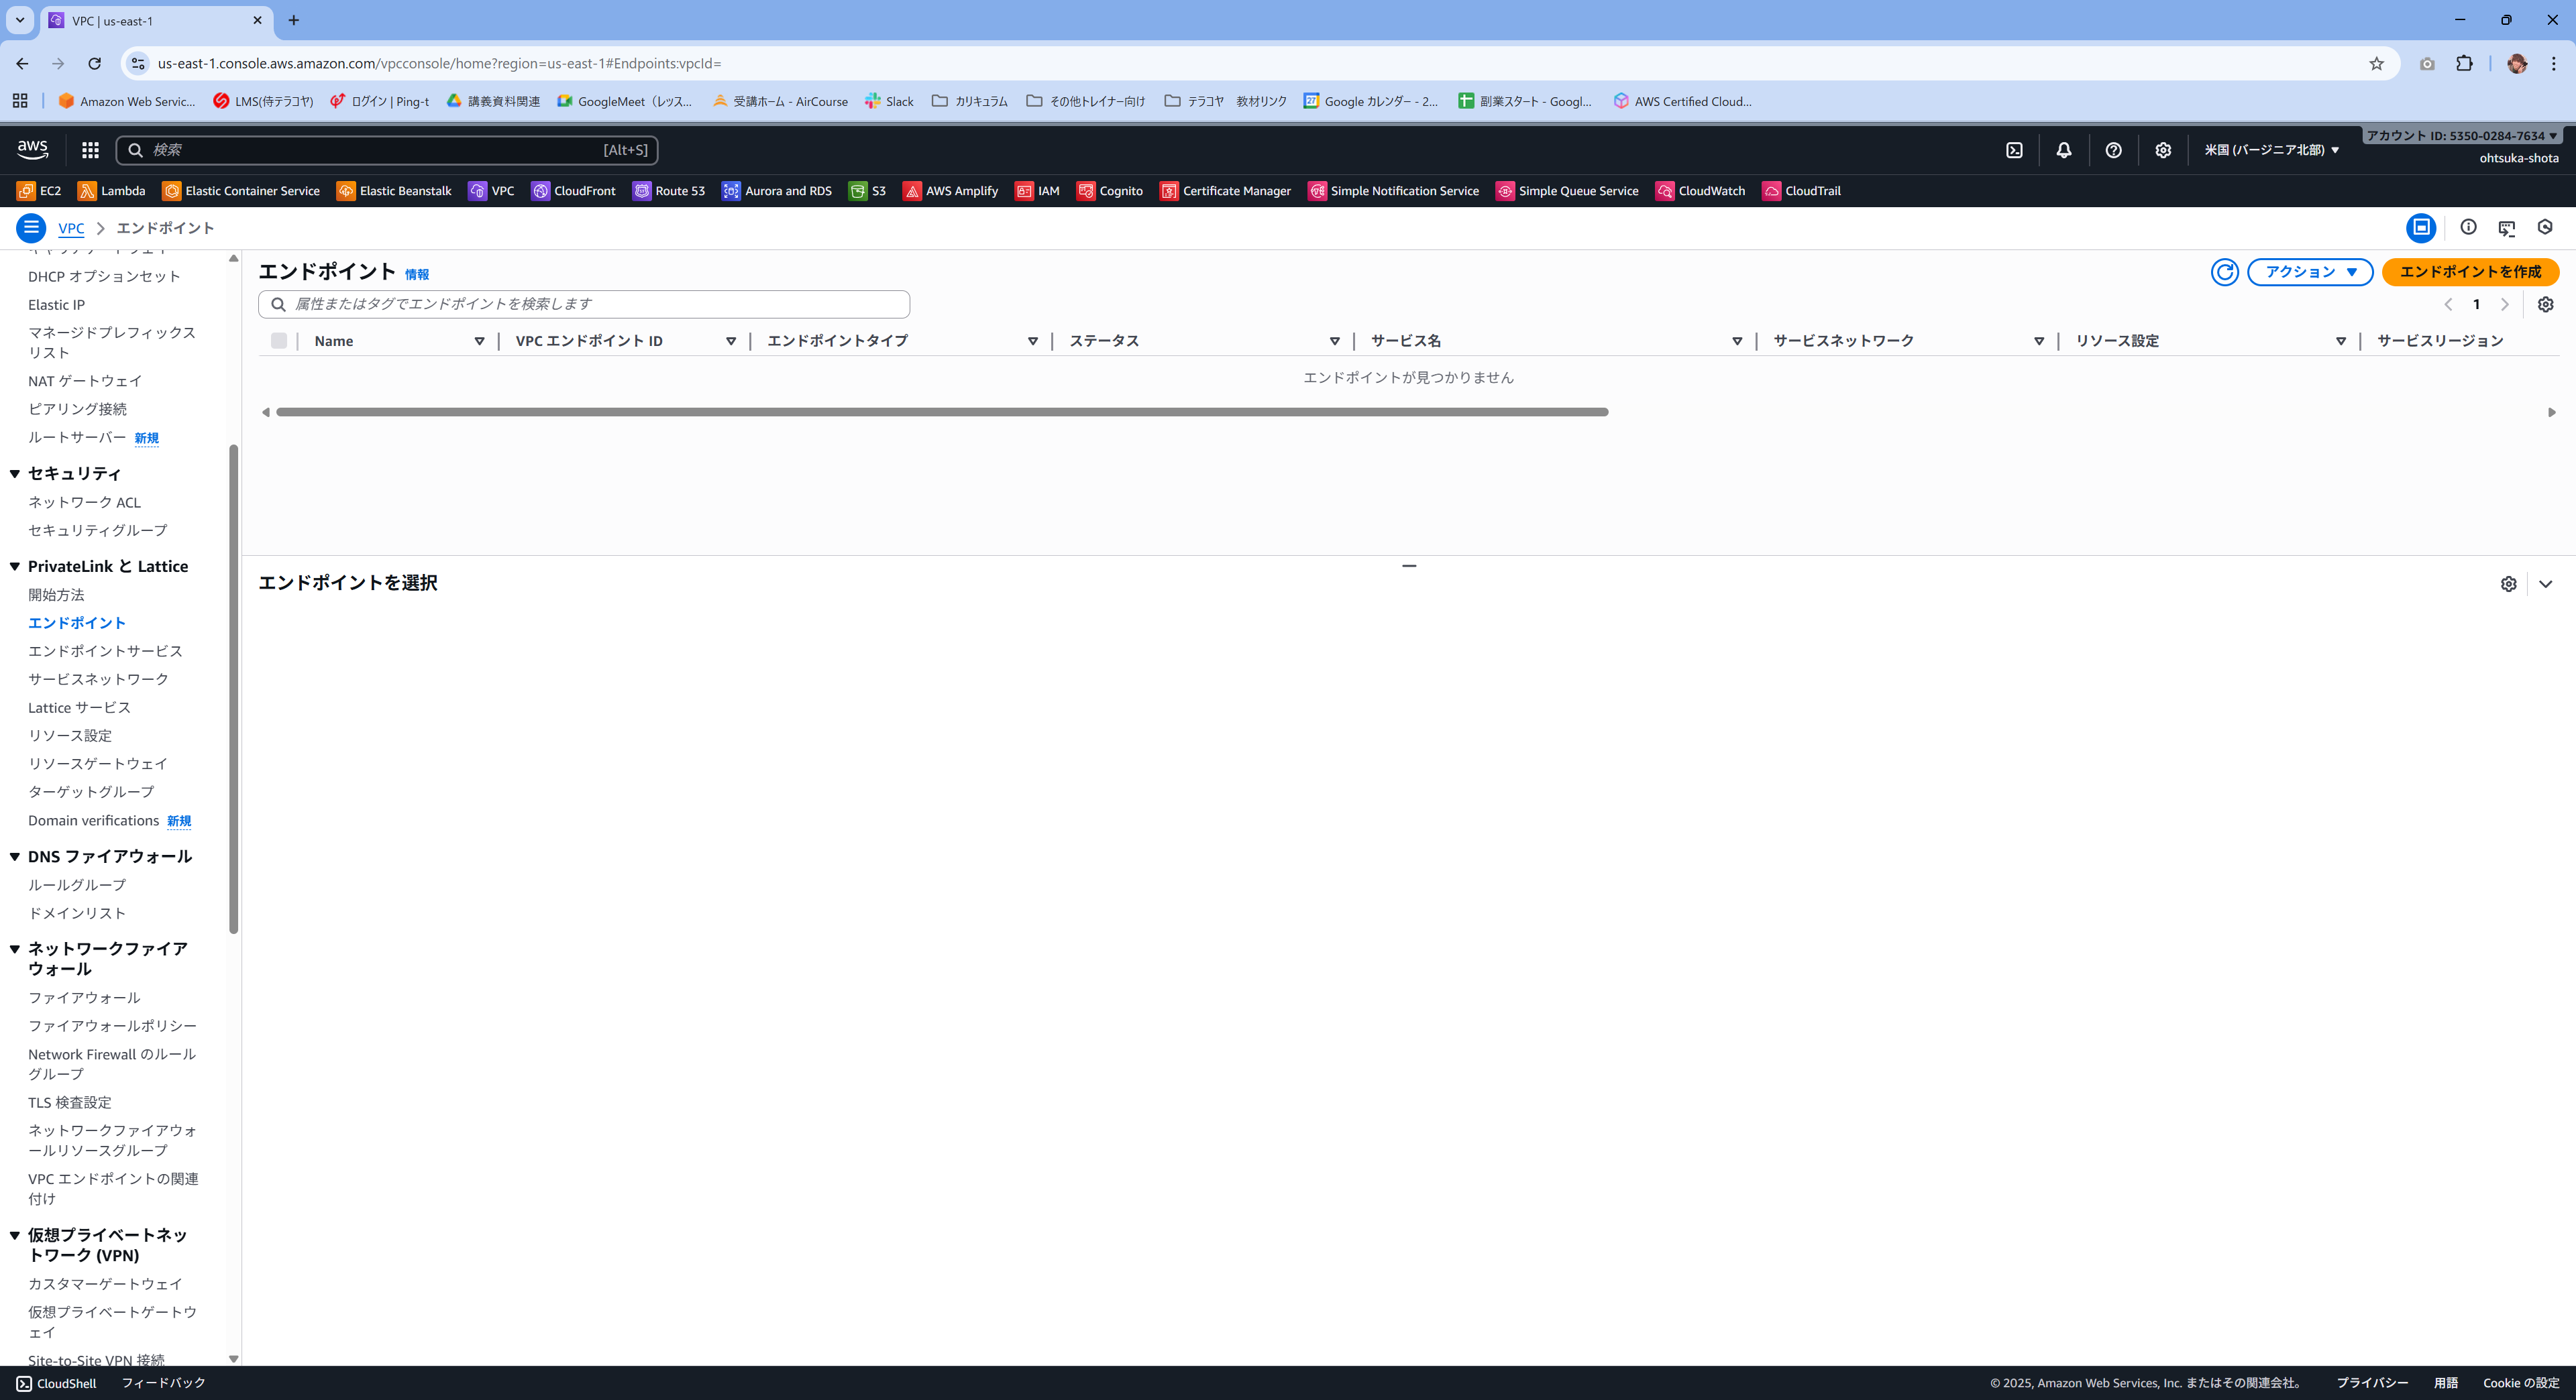Click the refresh endpoints button
Screen dimensions: 2576x1400
click(2224, 272)
